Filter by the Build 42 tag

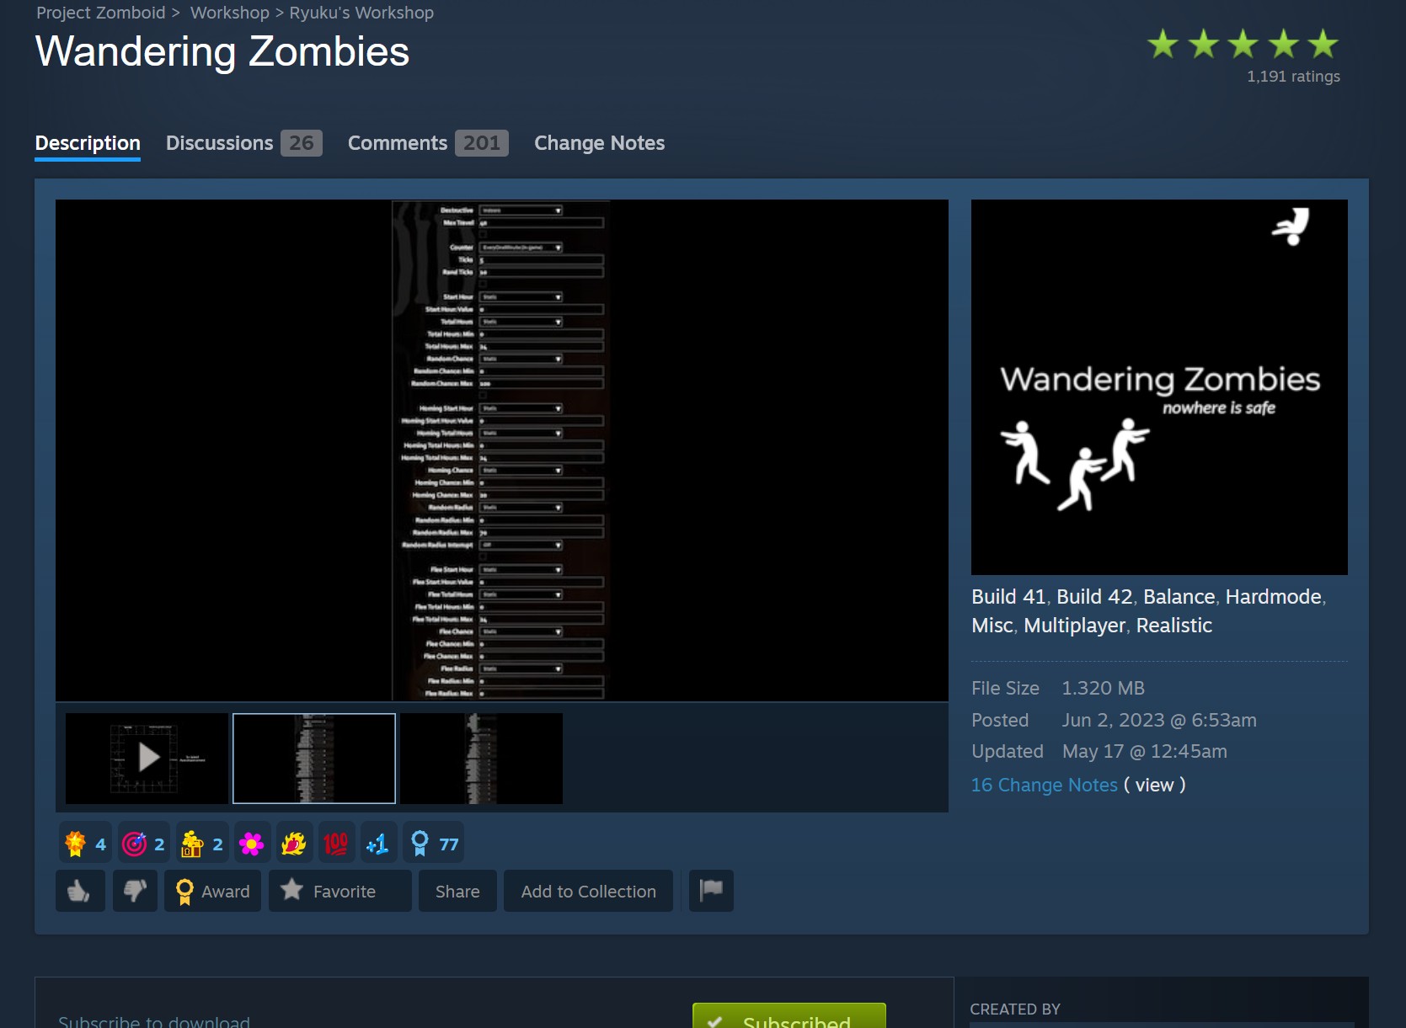point(1094,597)
